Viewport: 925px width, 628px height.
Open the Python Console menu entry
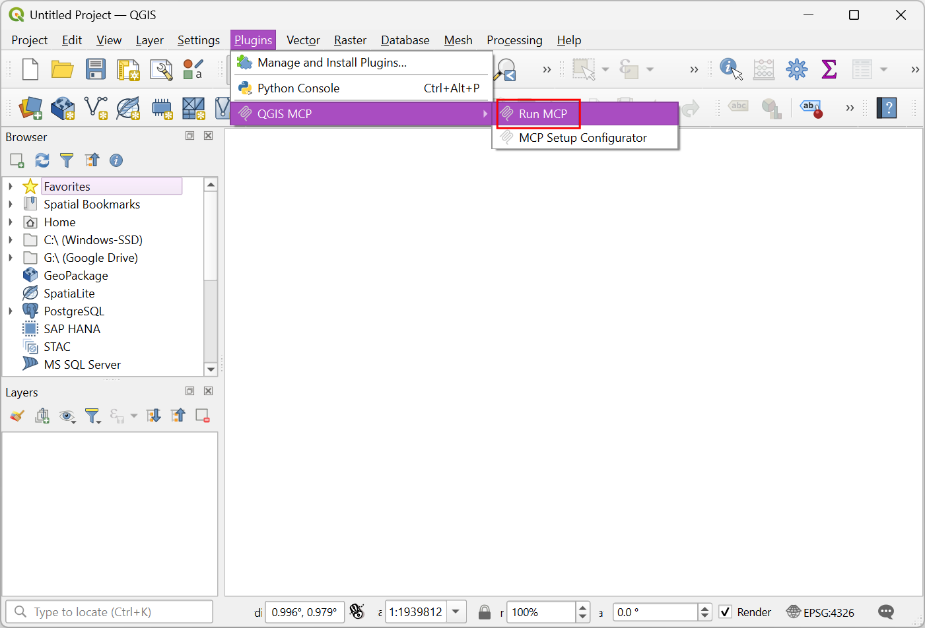click(362, 88)
